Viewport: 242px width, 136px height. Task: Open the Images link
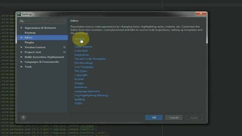tap(79, 83)
